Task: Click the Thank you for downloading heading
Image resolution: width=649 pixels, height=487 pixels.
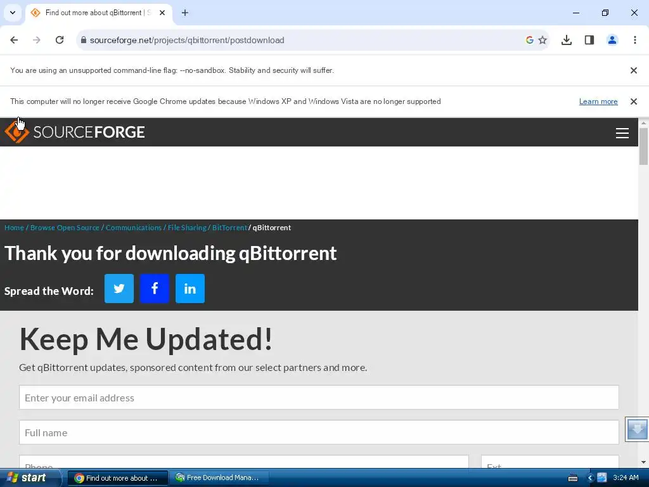Action: (x=170, y=254)
